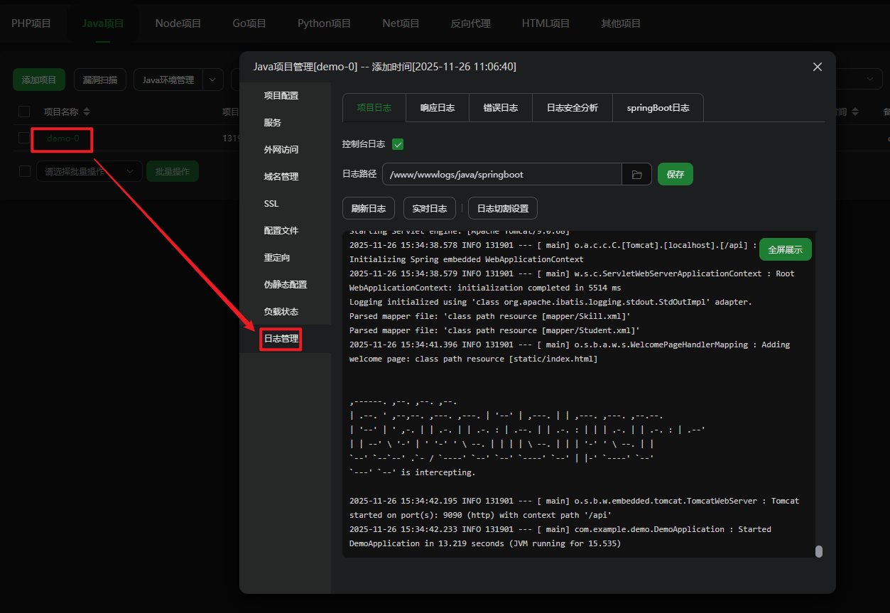This screenshot has height=613, width=890.
Task: Tick the select-all checkbox in table header
Action: tap(24, 112)
